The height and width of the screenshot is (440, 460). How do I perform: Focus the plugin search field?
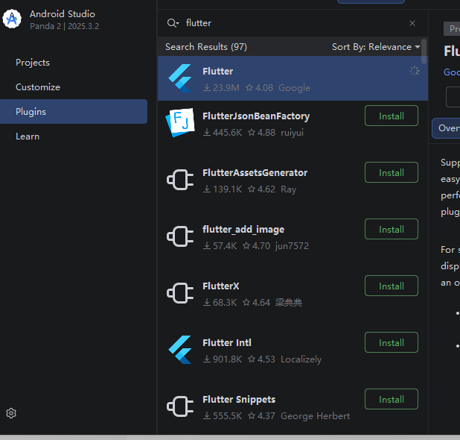[x=293, y=23]
